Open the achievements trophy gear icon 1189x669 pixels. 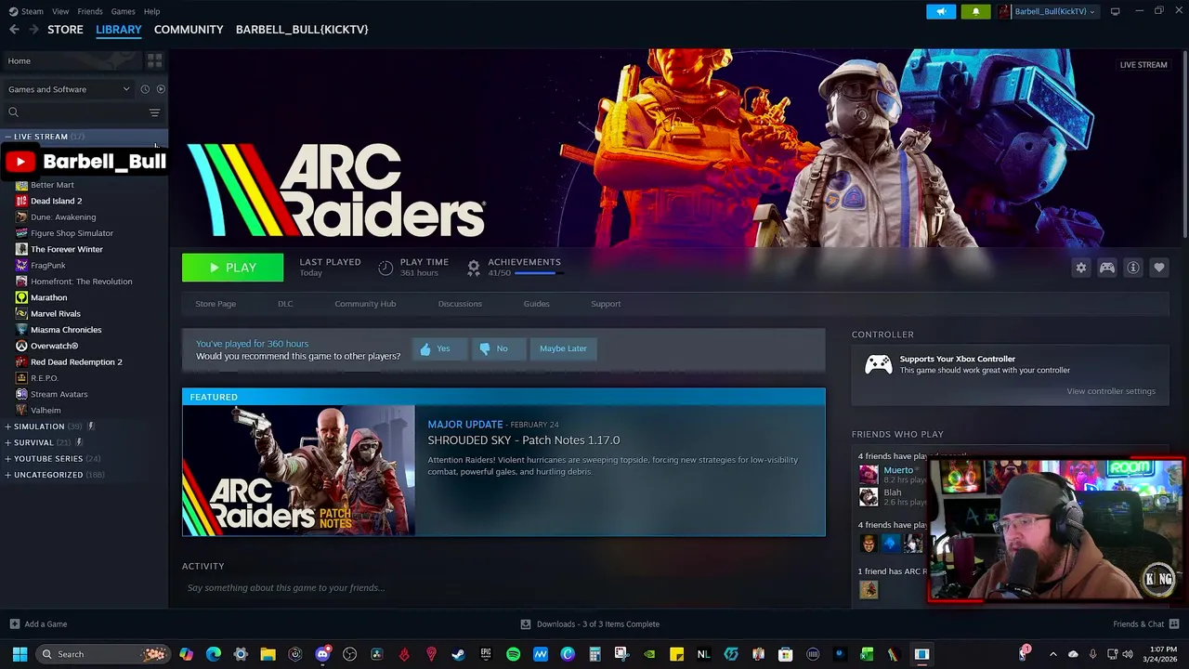coord(474,268)
